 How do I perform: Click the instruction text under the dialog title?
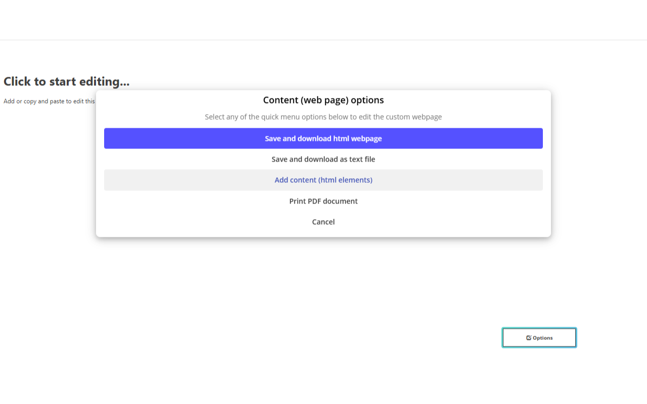point(323,117)
